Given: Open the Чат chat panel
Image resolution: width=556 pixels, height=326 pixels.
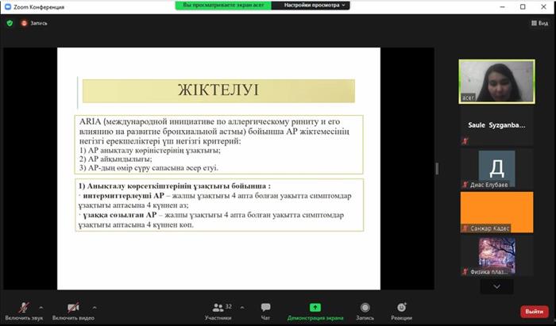Looking at the screenshot, I should tap(265, 312).
